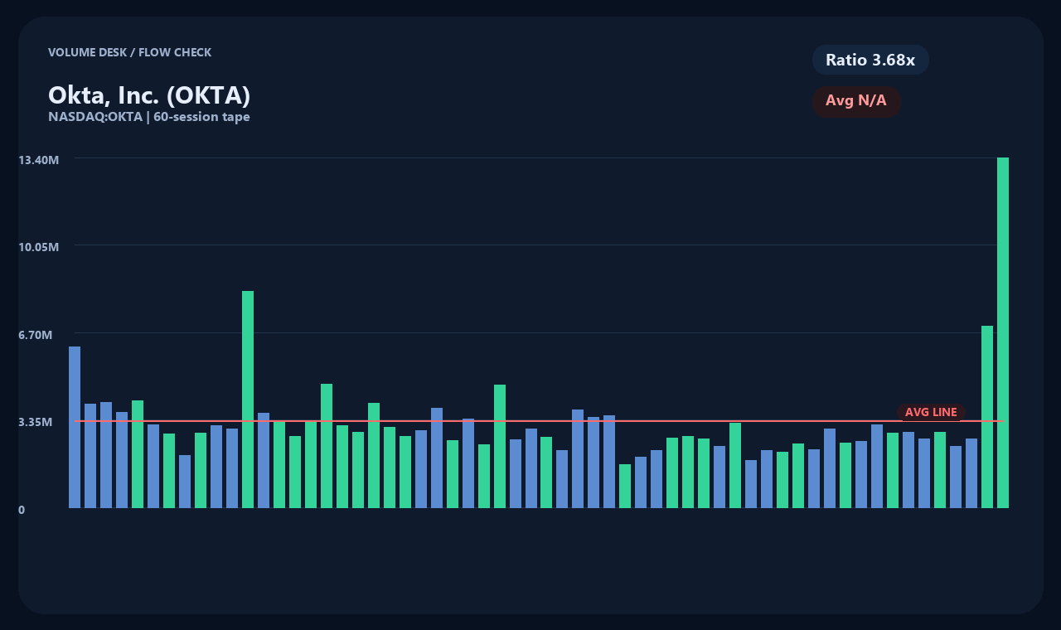The image size is (1061, 630).
Task: Click the Okta, Inc. (OKTA) title
Action: [x=149, y=95]
